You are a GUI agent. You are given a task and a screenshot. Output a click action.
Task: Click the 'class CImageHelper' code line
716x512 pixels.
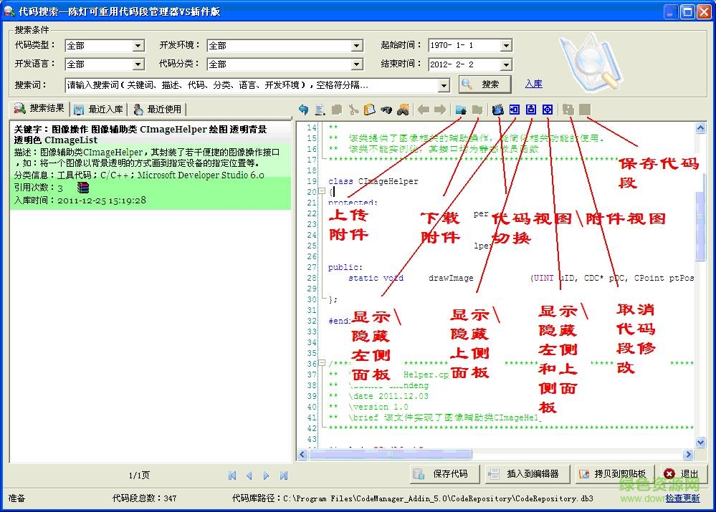tap(373, 181)
